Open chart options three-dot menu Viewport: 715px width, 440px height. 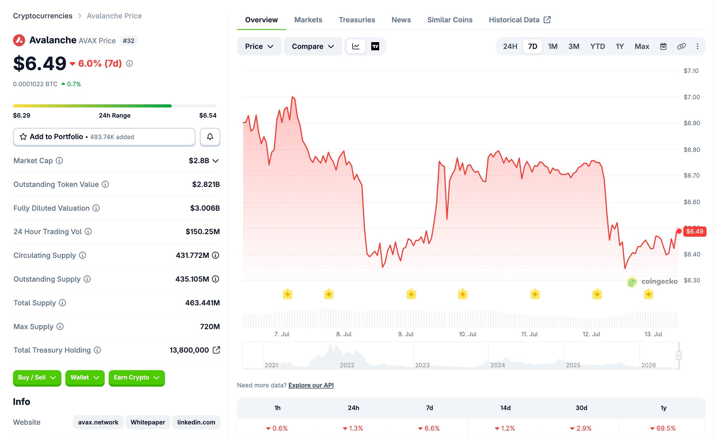(698, 46)
